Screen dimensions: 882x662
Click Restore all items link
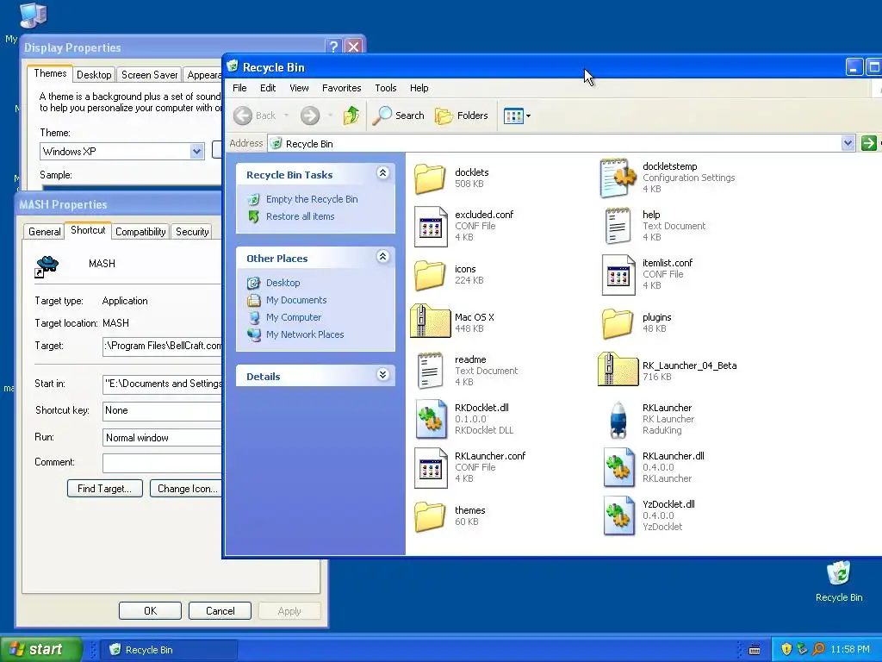coord(301,216)
